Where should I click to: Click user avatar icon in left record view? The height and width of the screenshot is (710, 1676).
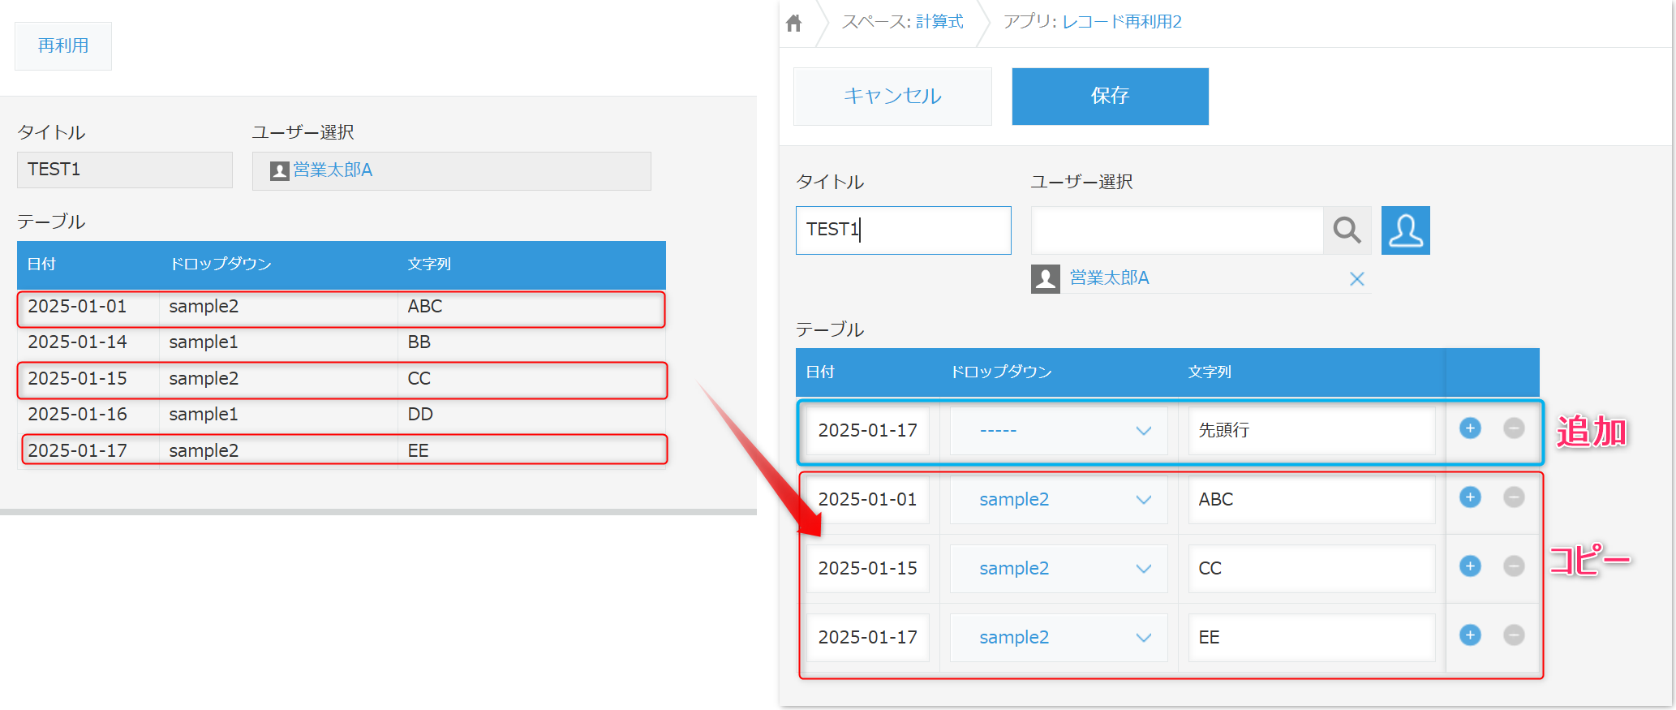(x=279, y=171)
